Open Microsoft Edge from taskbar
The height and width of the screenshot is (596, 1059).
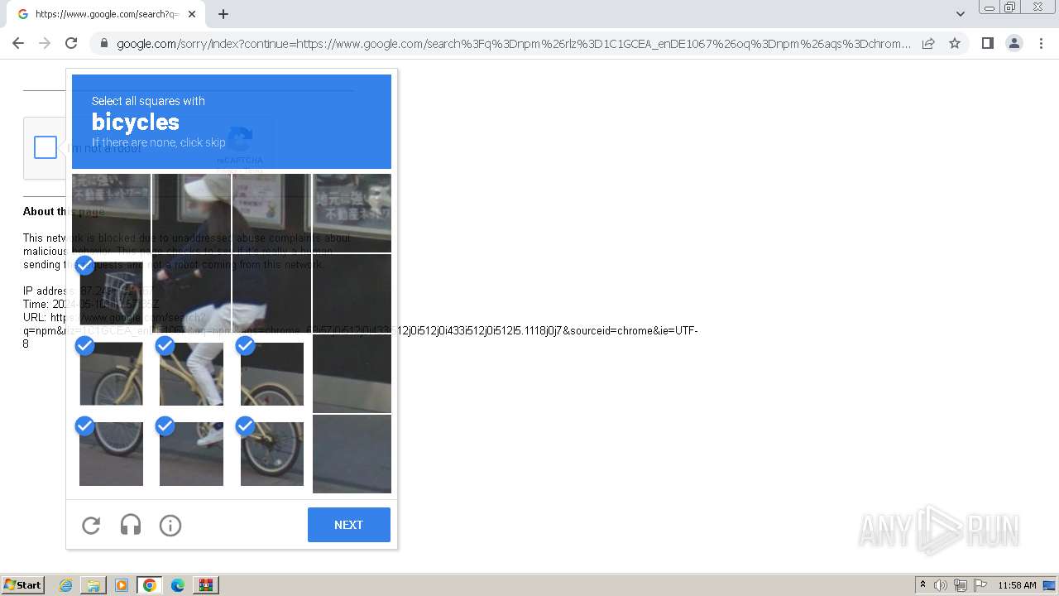[x=178, y=585]
